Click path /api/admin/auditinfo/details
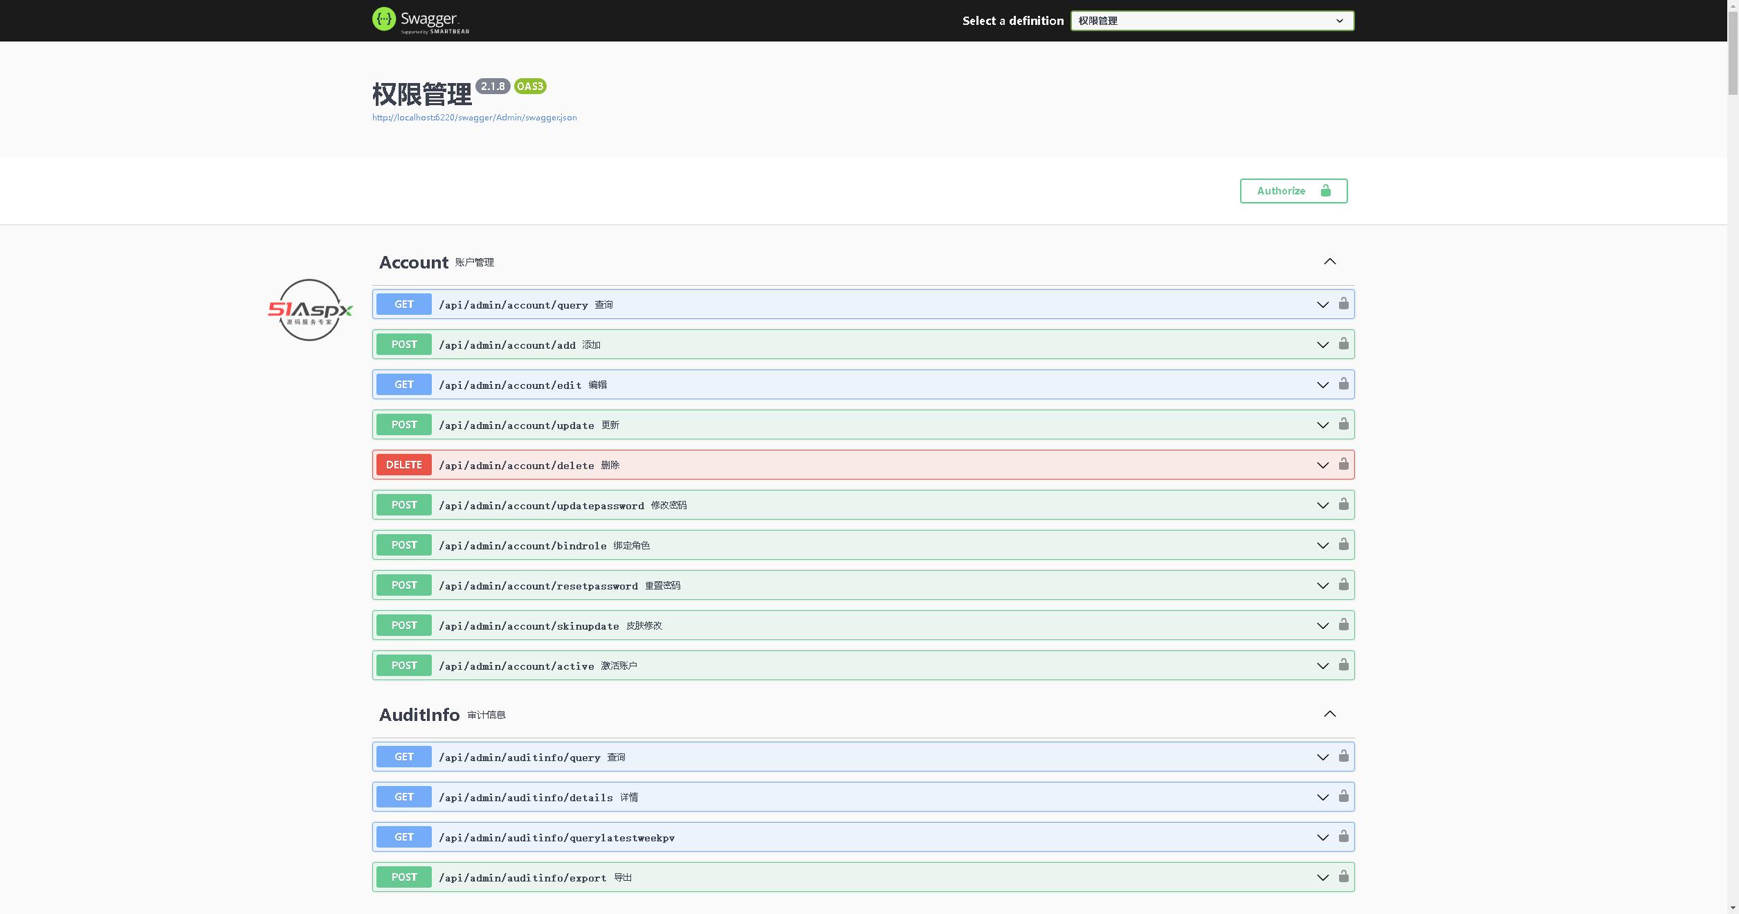 coord(526,798)
